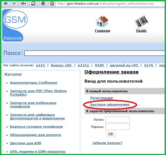Reload the page with the refresh icon
The width and height of the screenshot is (166, 155).
(x=33, y=4)
